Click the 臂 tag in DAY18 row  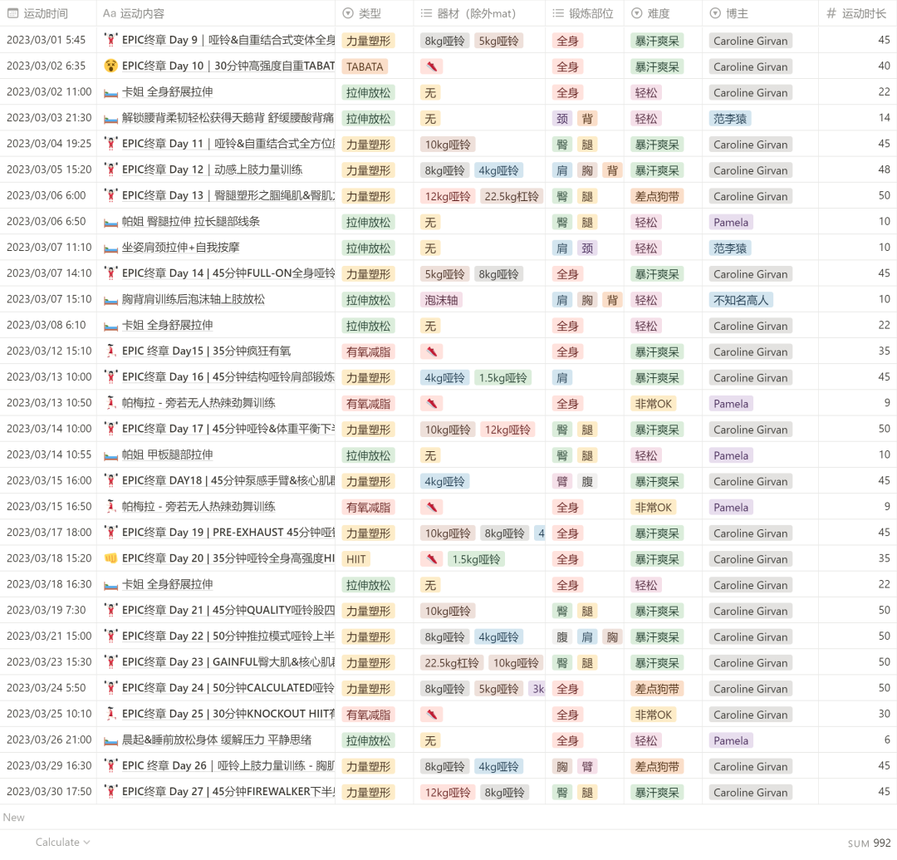562,481
